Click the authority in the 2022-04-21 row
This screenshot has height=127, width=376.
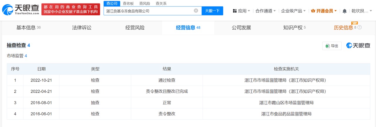[286, 91]
